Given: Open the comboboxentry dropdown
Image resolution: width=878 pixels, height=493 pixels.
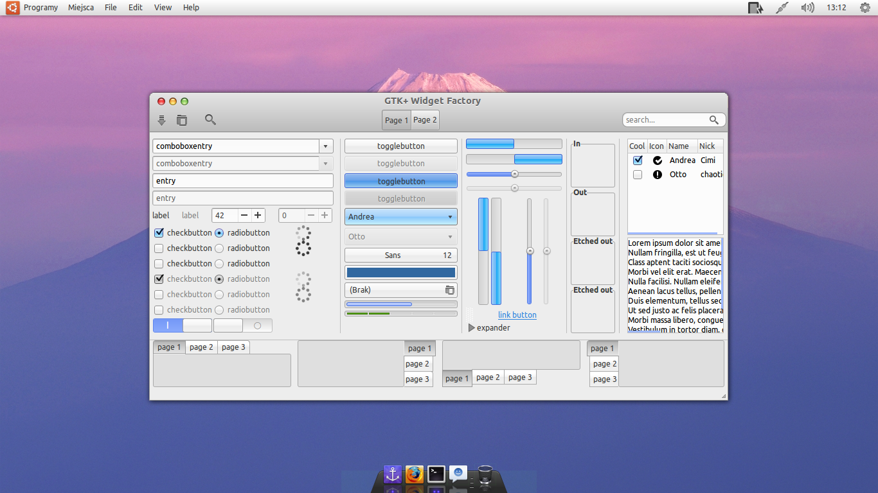Looking at the screenshot, I should coord(326,146).
